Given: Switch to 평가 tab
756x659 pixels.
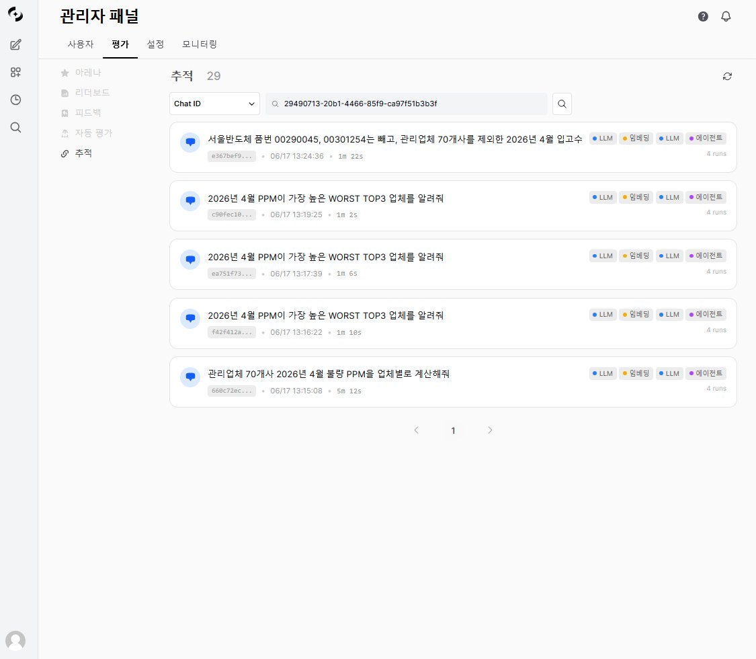Looking at the screenshot, I should tap(120, 44).
